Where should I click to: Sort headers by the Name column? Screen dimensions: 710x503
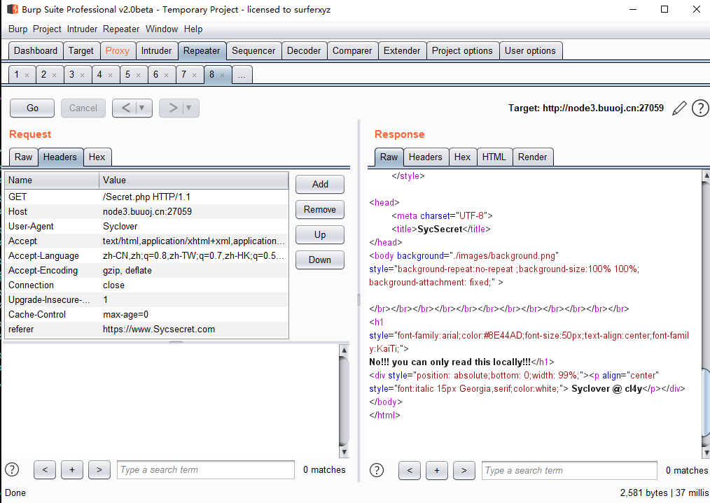tap(52, 180)
